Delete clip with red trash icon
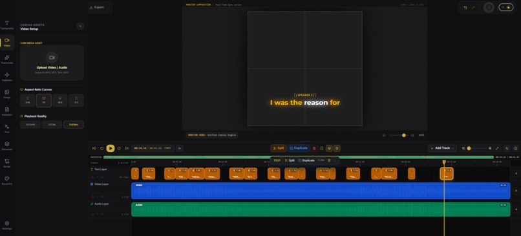The image size is (521, 236). tap(314, 148)
